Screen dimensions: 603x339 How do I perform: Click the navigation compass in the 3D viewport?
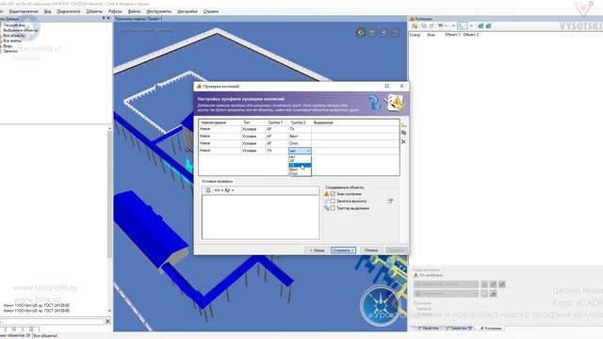(x=380, y=305)
